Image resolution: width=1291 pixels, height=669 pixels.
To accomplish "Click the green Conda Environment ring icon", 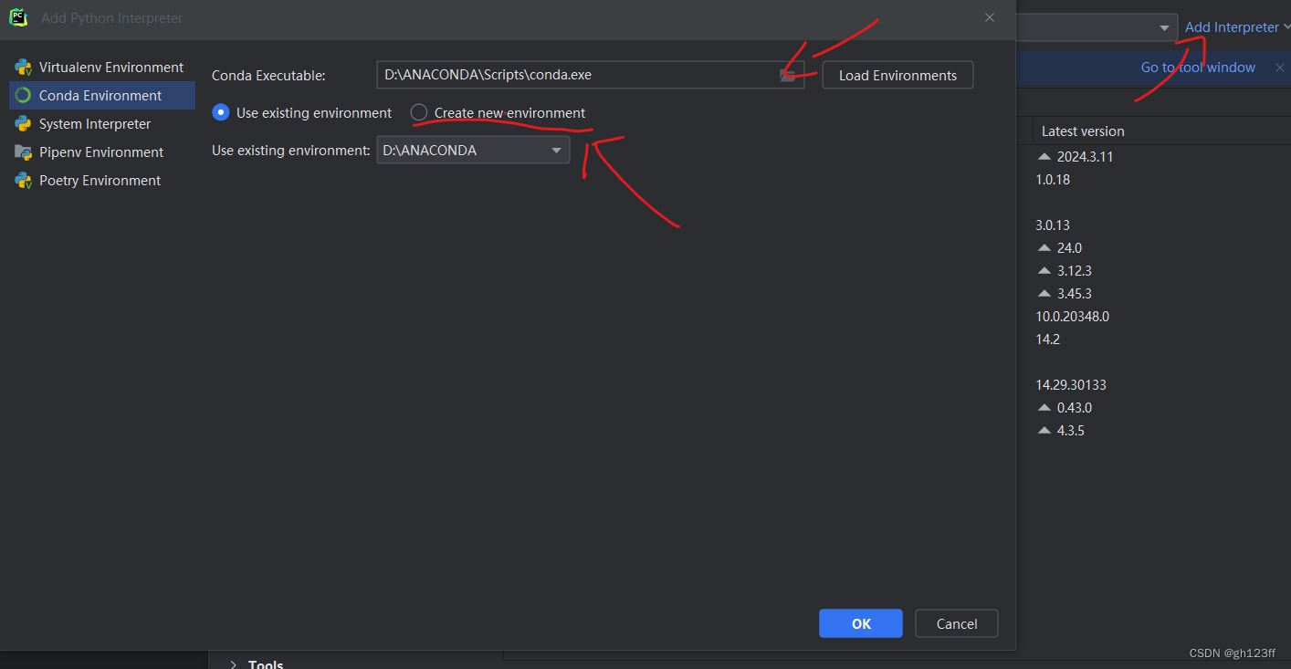I will click(23, 95).
